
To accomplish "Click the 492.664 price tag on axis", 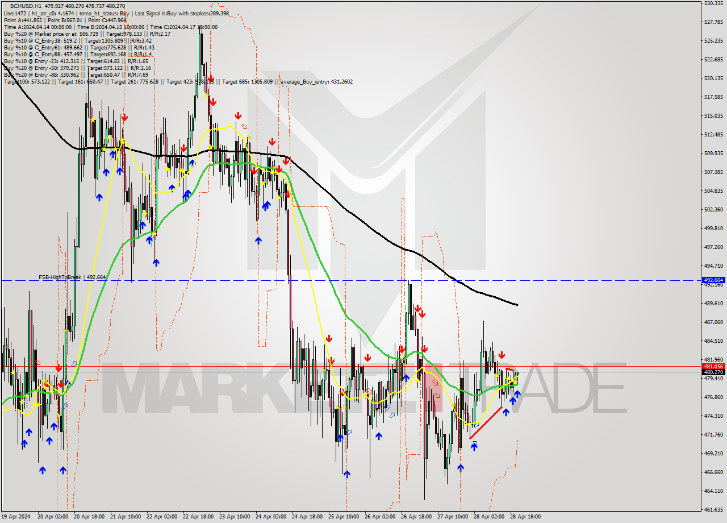I will pyautogui.click(x=714, y=280).
